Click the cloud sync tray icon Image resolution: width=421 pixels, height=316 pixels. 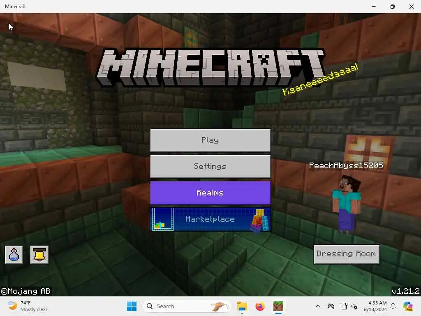[x=331, y=306]
